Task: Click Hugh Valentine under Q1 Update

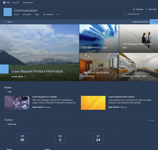Action: (38, 107)
